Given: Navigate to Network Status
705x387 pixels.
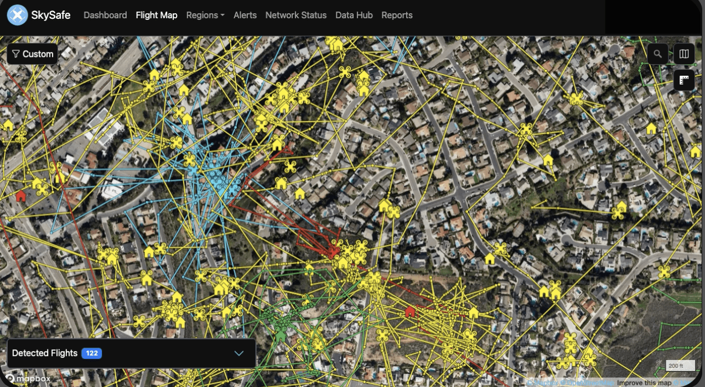Looking at the screenshot, I should coord(296,15).
